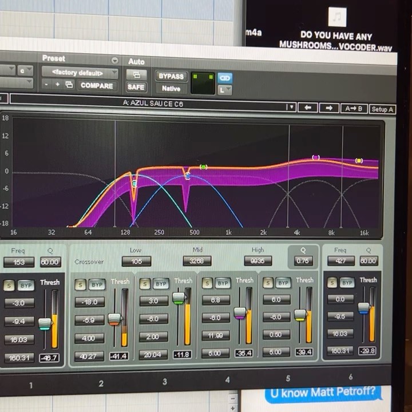Click the green threshold slider handle
This screenshot has height=412, width=412.
coord(179,298)
